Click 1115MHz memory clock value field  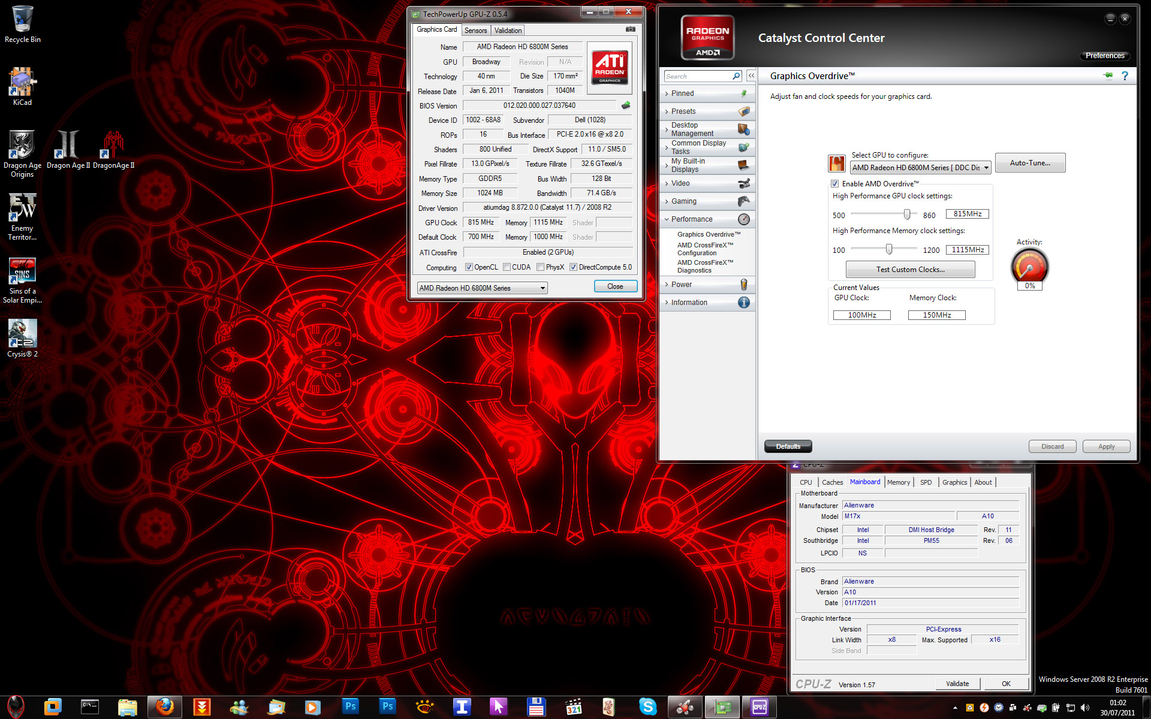[967, 250]
